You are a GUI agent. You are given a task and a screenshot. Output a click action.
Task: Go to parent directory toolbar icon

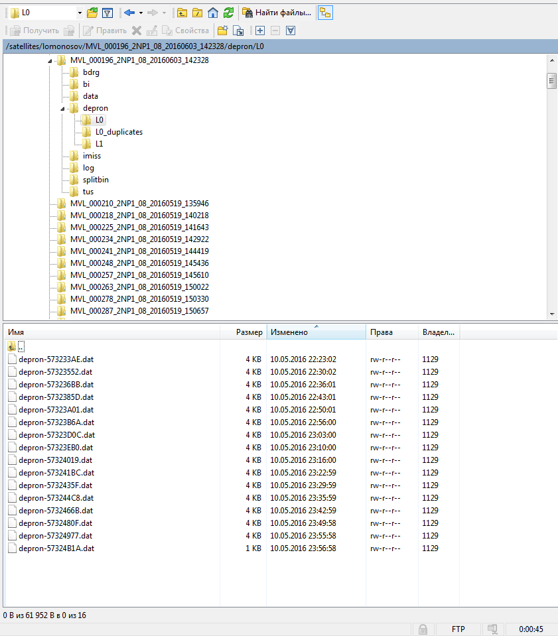[x=182, y=13]
